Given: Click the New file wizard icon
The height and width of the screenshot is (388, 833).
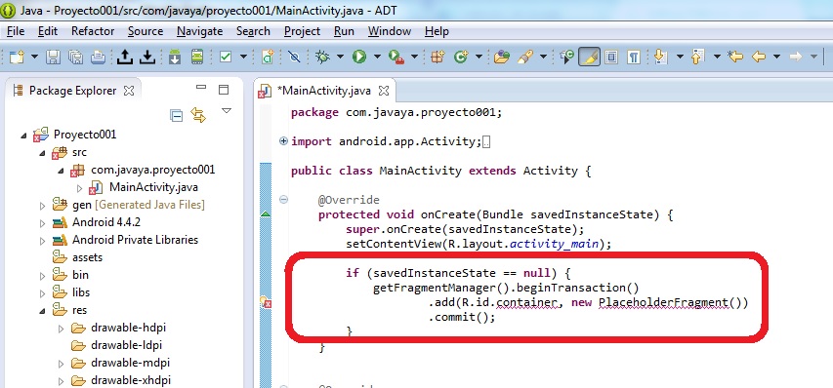Looking at the screenshot, I should click(x=17, y=57).
